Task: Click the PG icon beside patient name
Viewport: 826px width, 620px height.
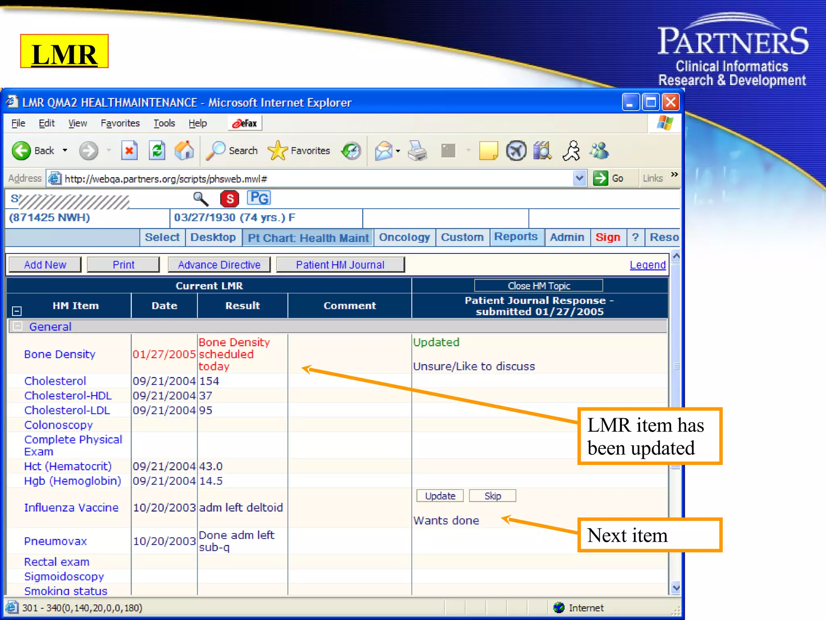Action: click(x=259, y=198)
